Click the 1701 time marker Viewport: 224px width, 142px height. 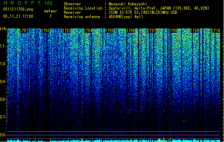click(24, 31)
